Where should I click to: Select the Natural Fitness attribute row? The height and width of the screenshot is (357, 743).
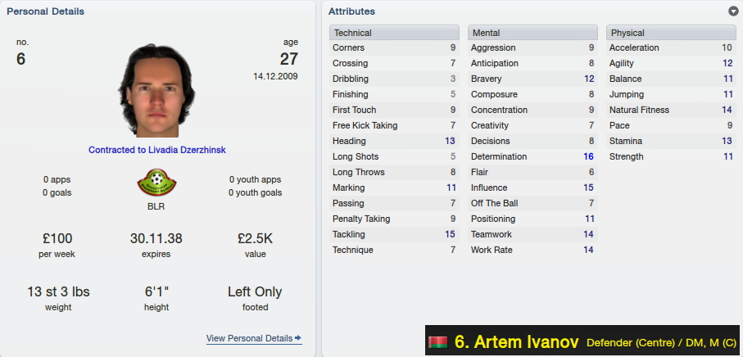click(x=671, y=110)
